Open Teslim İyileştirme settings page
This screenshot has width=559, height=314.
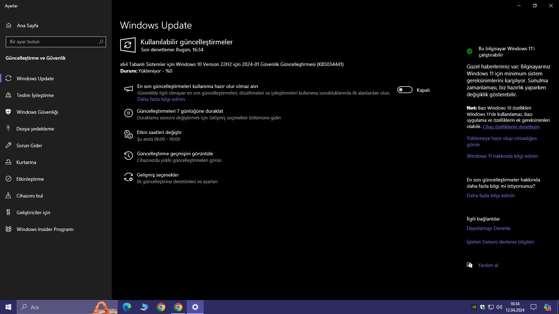pos(56,95)
